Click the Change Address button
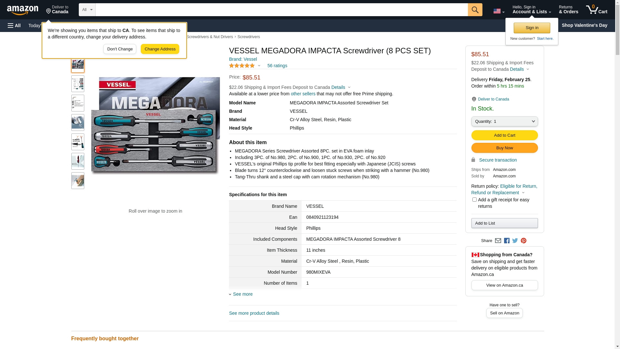The image size is (620, 349). point(160,49)
